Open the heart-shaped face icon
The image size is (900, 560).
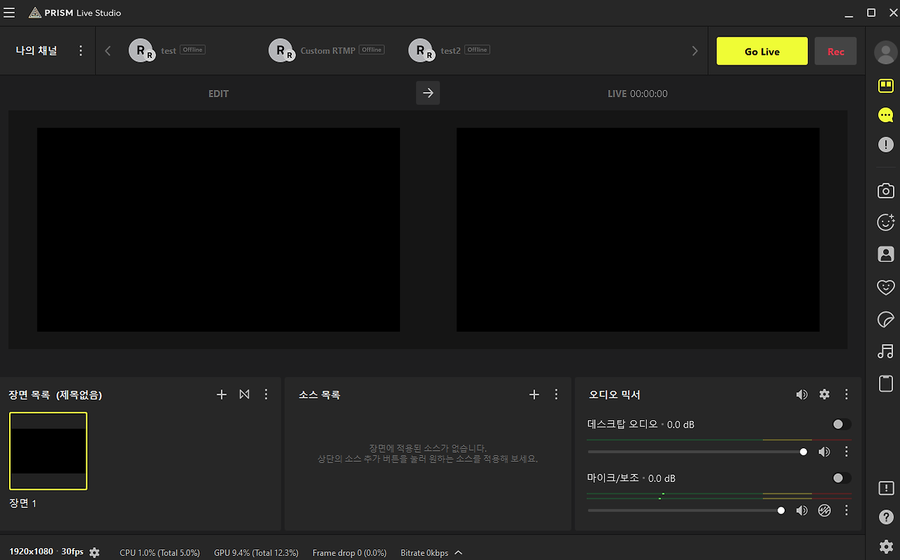pos(886,287)
